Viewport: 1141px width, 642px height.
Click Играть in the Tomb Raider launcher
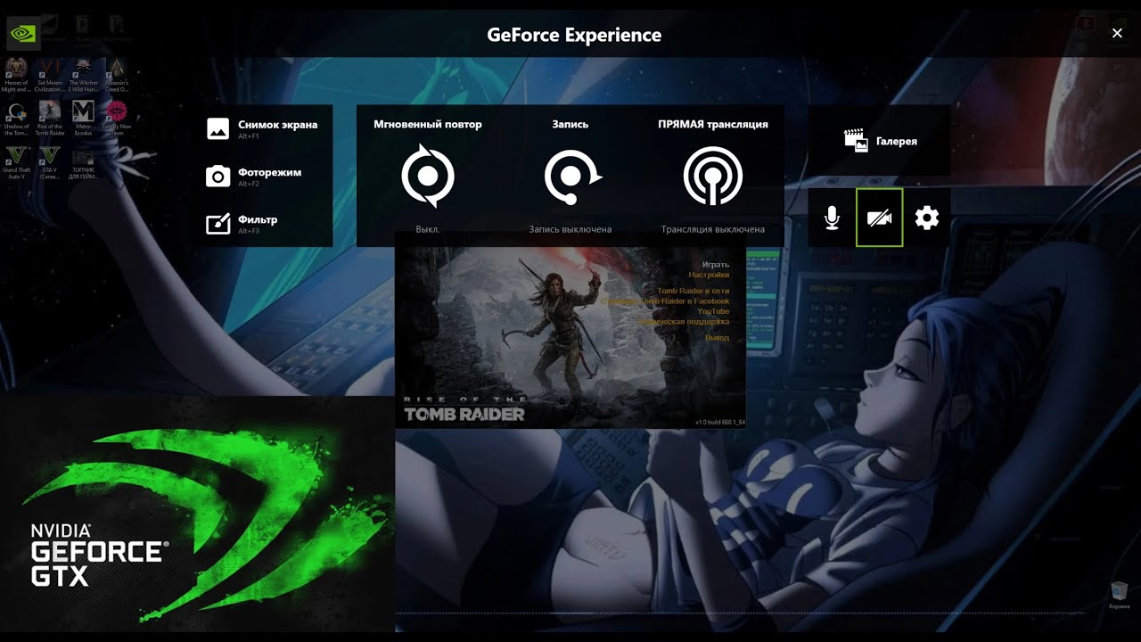[715, 265]
